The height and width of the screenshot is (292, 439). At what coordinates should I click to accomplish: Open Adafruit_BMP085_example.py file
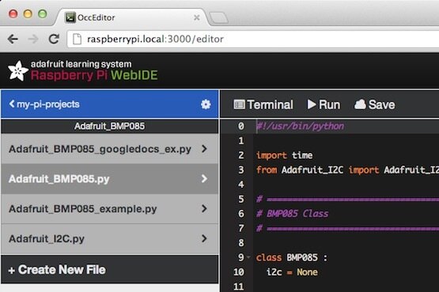pyautogui.click(x=109, y=208)
